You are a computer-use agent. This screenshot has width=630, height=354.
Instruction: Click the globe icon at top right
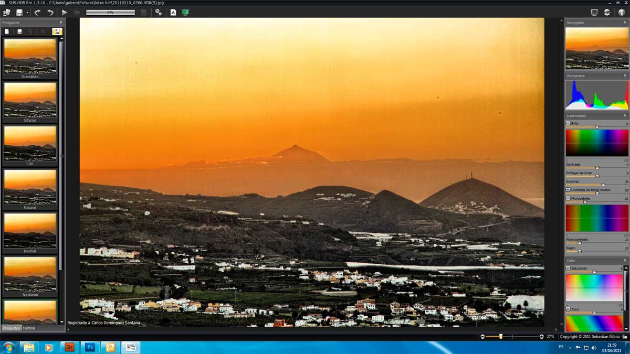[x=607, y=12]
